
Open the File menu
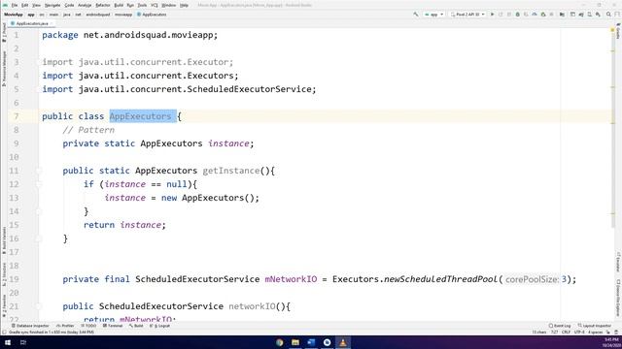[x=15, y=5]
